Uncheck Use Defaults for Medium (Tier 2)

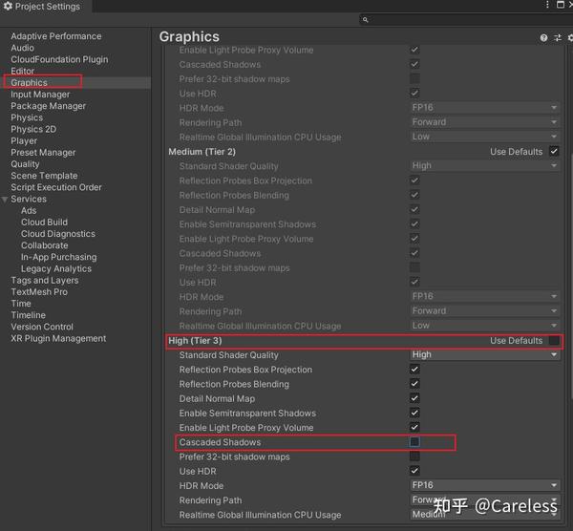point(554,152)
